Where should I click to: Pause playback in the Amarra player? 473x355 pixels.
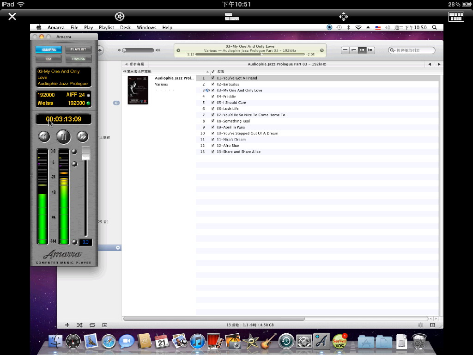tap(63, 137)
